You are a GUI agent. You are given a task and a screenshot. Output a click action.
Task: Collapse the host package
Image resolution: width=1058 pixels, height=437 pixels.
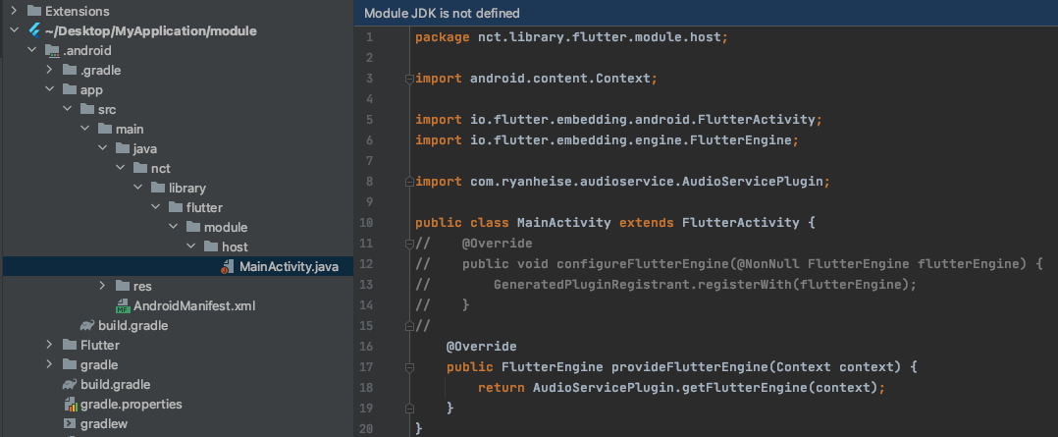tap(189, 246)
